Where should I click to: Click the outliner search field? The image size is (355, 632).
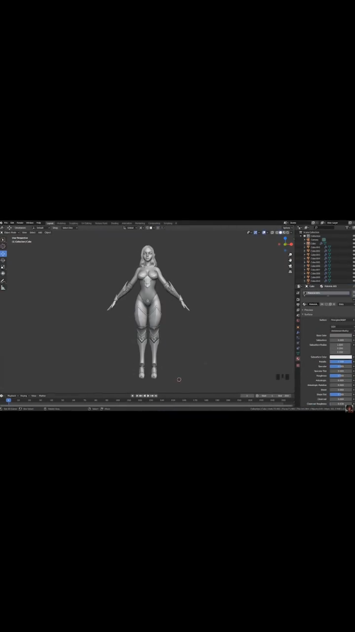[325, 228]
